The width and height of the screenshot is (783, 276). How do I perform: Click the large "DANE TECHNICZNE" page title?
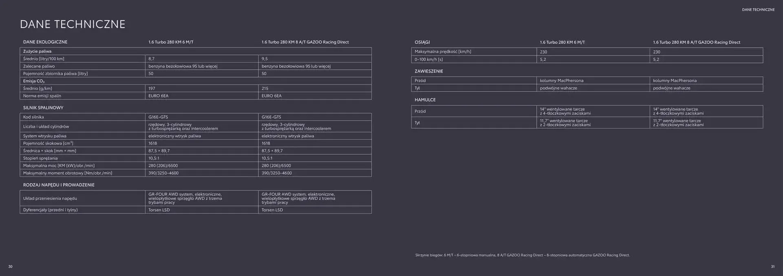point(73,24)
